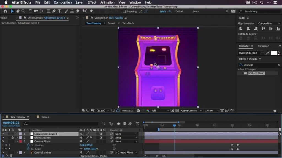Select the Unsharp Mask effect preset

pos(256,73)
